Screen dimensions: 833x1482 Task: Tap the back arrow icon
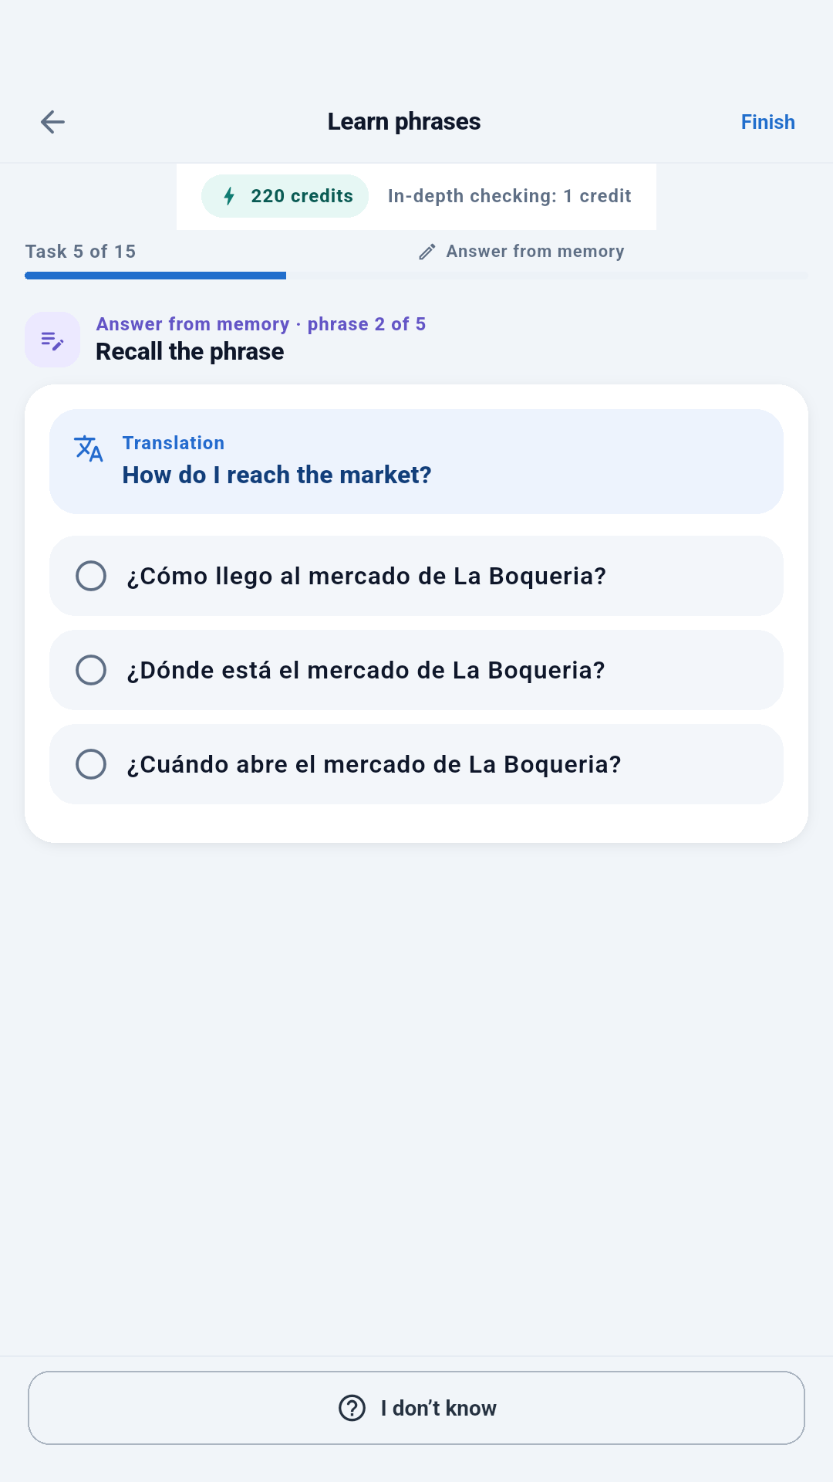pos(52,122)
